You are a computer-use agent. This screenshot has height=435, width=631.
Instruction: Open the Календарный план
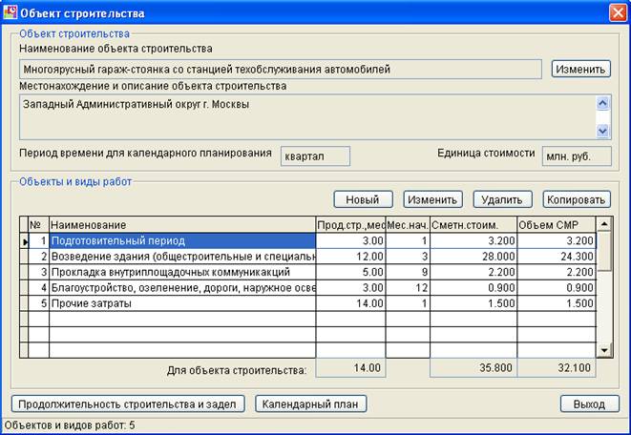coord(310,404)
